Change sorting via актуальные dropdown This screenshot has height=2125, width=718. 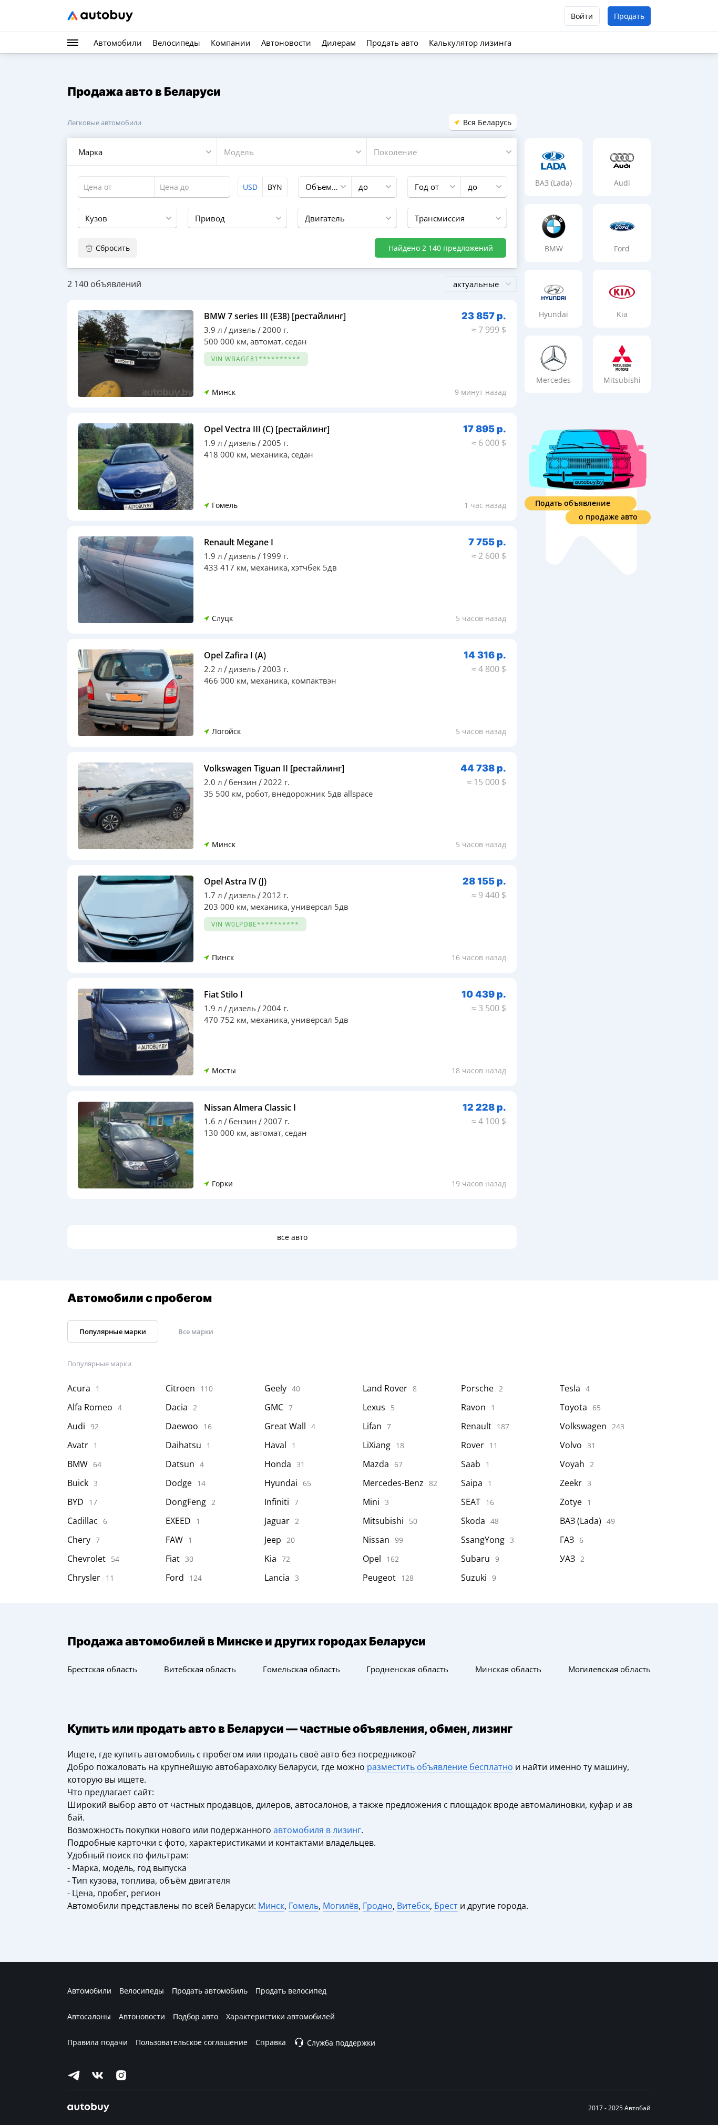tap(480, 284)
